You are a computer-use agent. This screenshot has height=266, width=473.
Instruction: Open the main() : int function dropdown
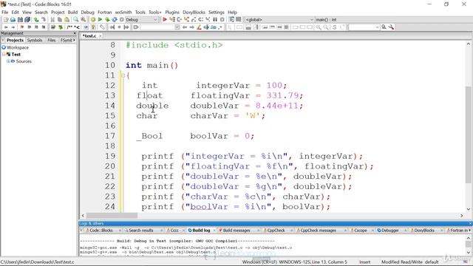pos(393,20)
